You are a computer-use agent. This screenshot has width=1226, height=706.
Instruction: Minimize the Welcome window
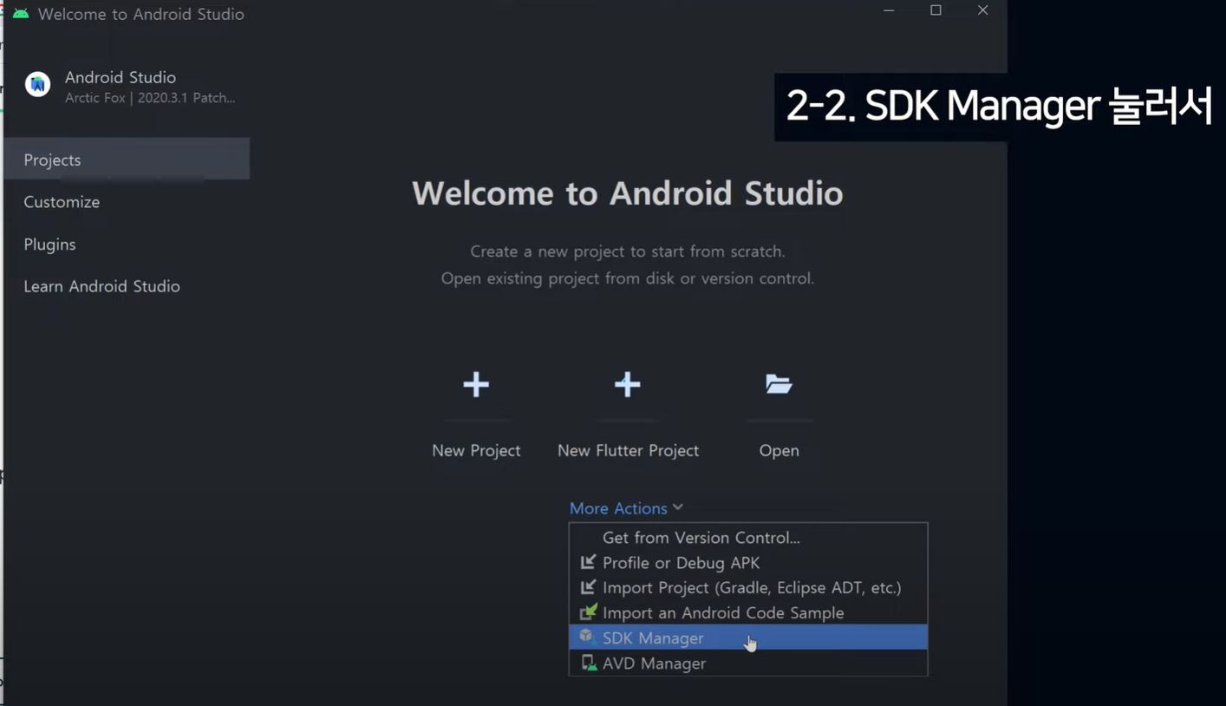click(x=889, y=10)
